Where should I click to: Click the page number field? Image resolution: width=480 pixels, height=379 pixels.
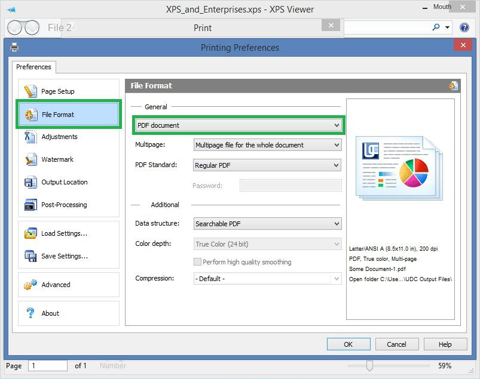[48, 365]
